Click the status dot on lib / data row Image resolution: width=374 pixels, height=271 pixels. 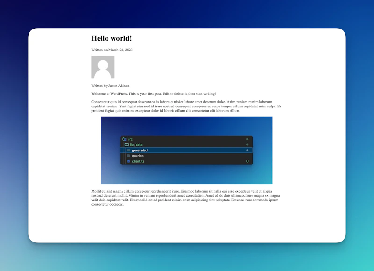click(x=247, y=144)
